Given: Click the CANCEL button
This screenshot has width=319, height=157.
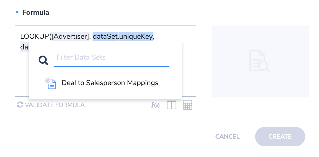Looking at the screenshot, I should click(x=227, y=137).
